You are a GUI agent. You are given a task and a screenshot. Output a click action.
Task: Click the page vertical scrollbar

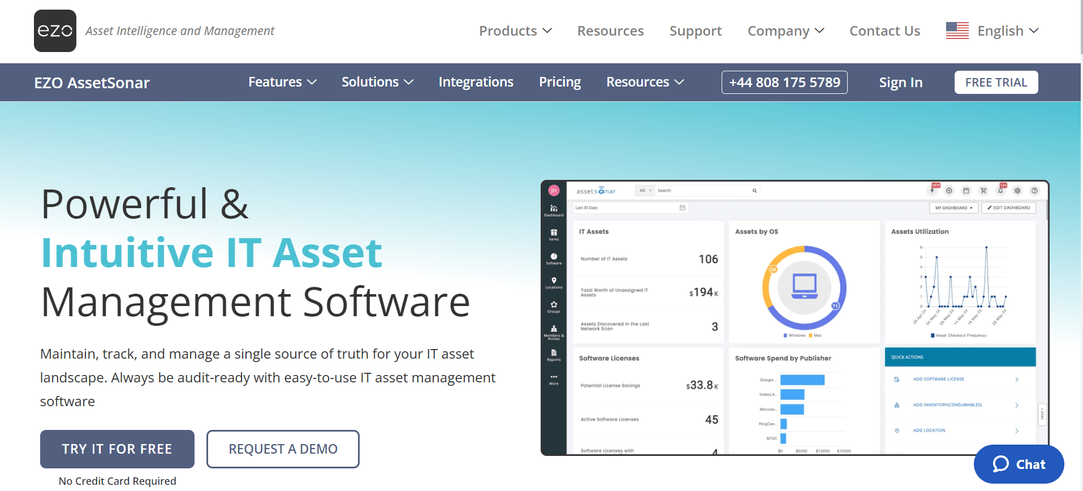pyautogui.click(x=1081, y=27)
